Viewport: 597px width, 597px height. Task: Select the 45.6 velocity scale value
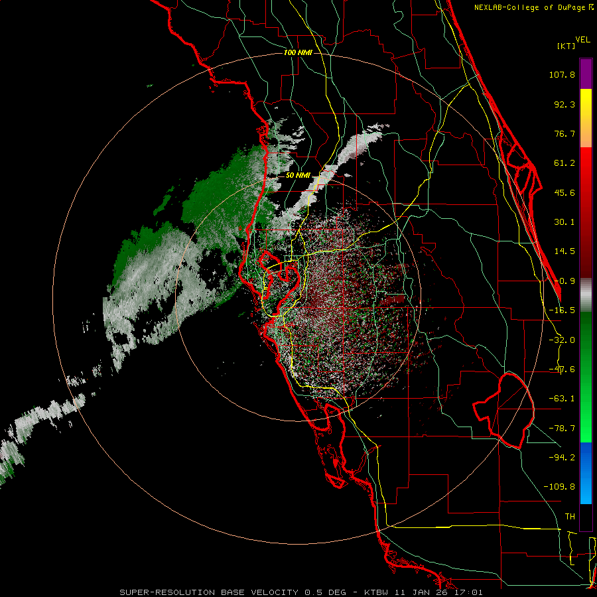click(x=564, y=192)
